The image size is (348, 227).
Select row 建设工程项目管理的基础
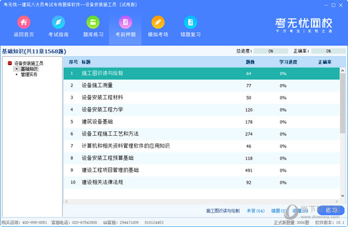(x=201, y=170)
